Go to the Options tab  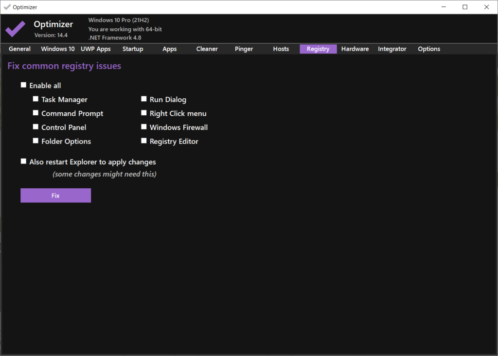(x=429, y=49)
